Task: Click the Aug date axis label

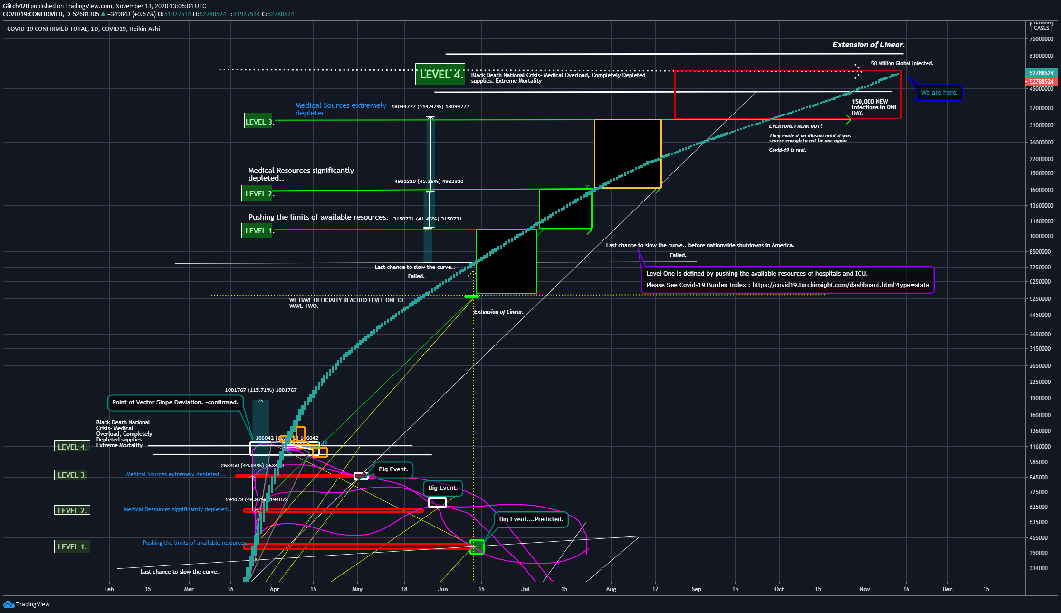Action: [611, 589]
